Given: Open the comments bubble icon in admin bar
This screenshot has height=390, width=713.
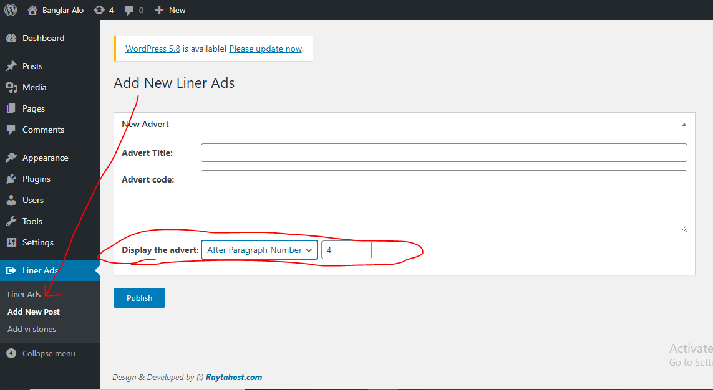Looking at the screenshot, I should click(x=129, y=10).
